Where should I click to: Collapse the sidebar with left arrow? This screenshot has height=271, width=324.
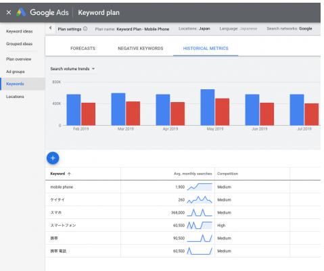click(51, 28)
